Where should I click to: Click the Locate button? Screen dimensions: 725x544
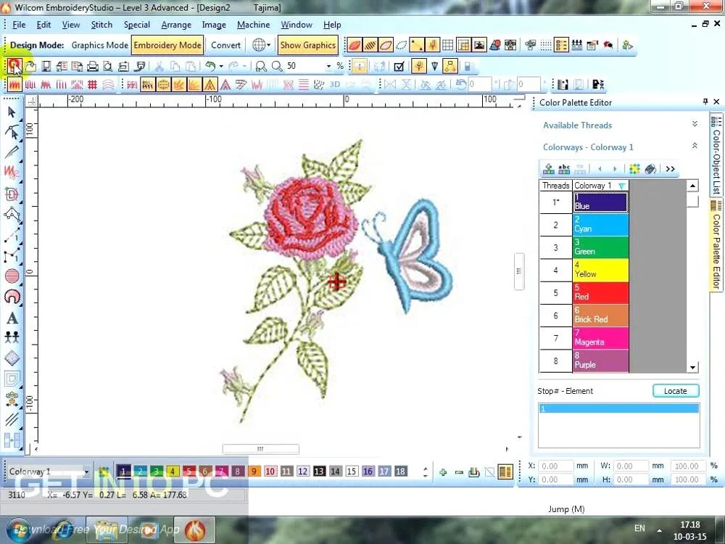click(x=675, y=391)
